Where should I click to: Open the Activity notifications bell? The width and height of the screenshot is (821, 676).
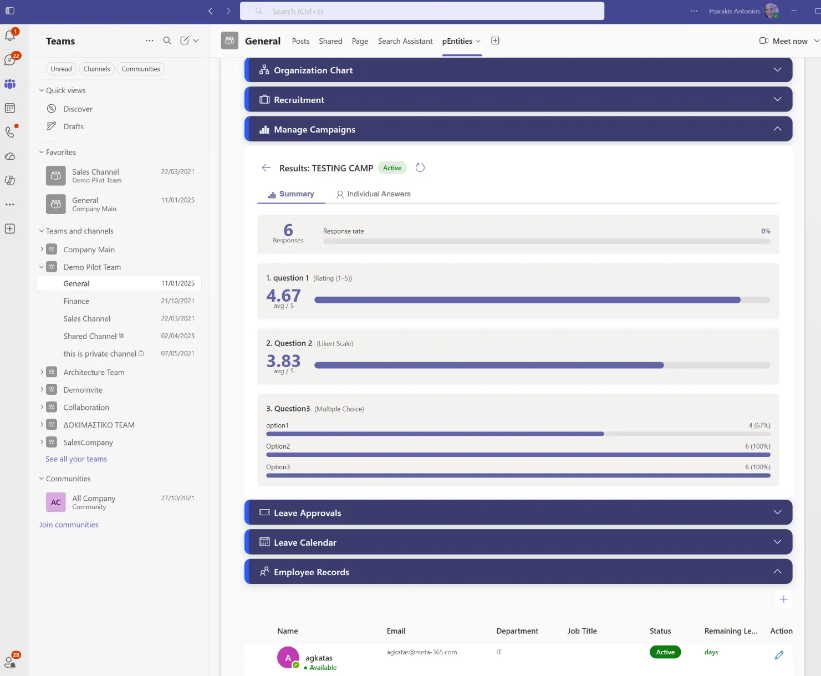coord(10,35)
